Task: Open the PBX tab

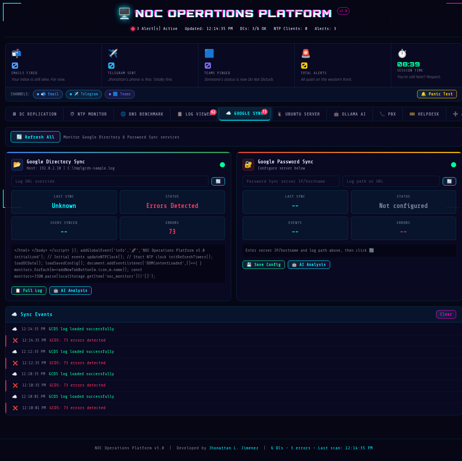Action: [387, 114]
